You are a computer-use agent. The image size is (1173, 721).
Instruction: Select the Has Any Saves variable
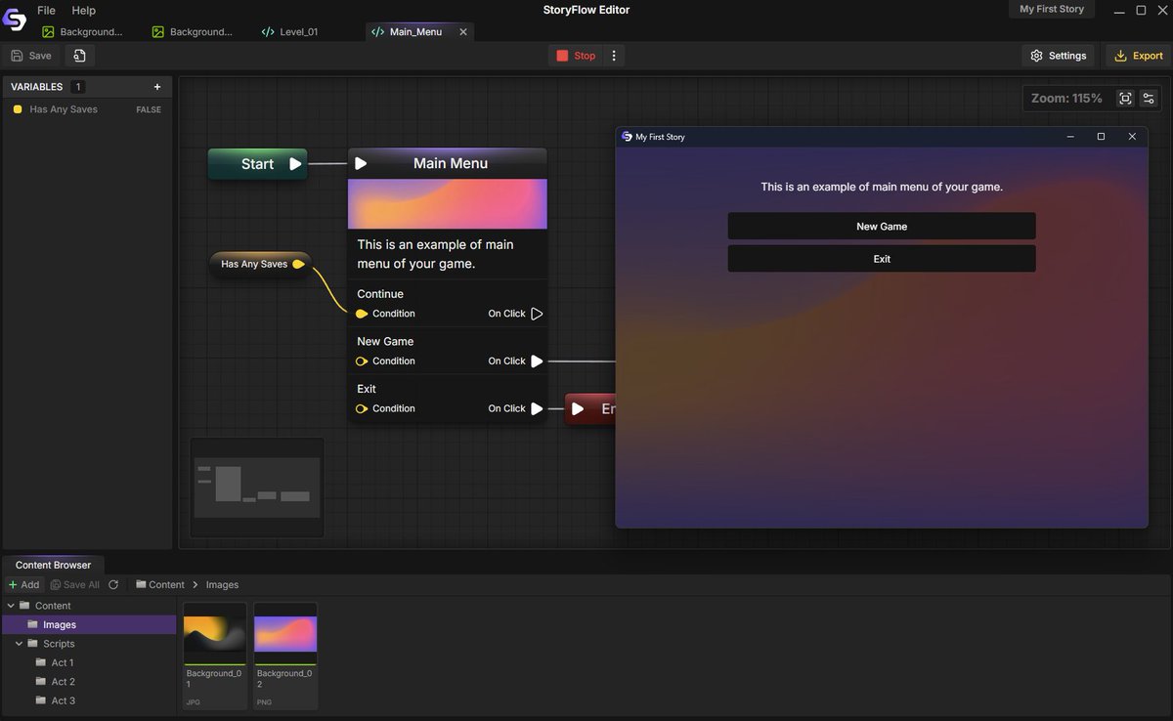click(x=64, y=109)
